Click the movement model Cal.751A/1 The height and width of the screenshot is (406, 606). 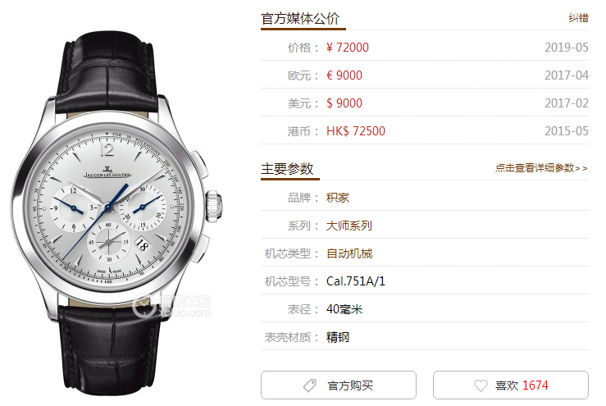356,281
